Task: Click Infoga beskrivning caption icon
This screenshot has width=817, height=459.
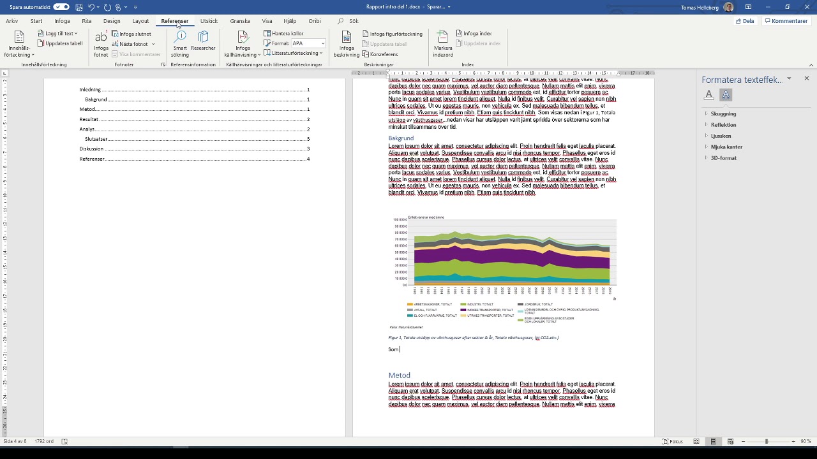Action: click(347, 44)
